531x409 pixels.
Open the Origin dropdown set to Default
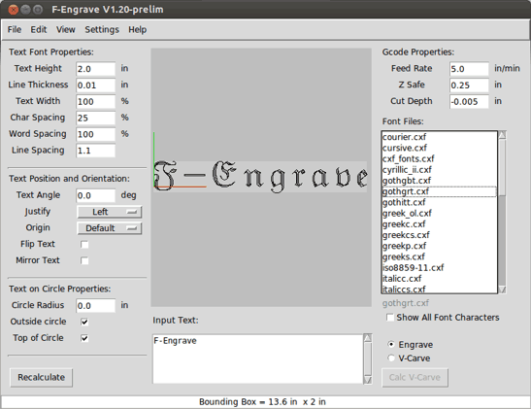coord(109,228)
